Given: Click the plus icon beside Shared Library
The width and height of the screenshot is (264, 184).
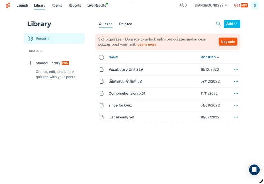Looking at the screenshot, I should tap(30, 63).
